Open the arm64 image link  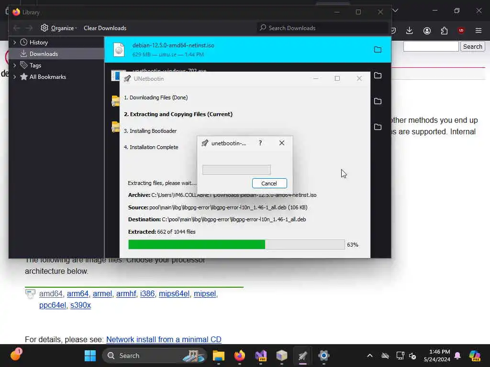(x=78, y=294)
